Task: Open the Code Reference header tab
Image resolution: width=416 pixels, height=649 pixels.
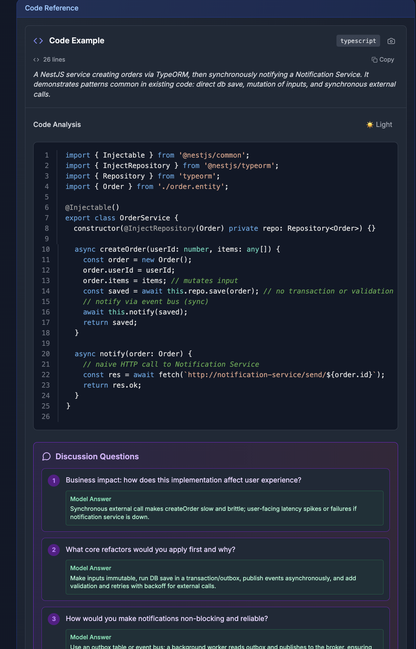Action: 52,8
